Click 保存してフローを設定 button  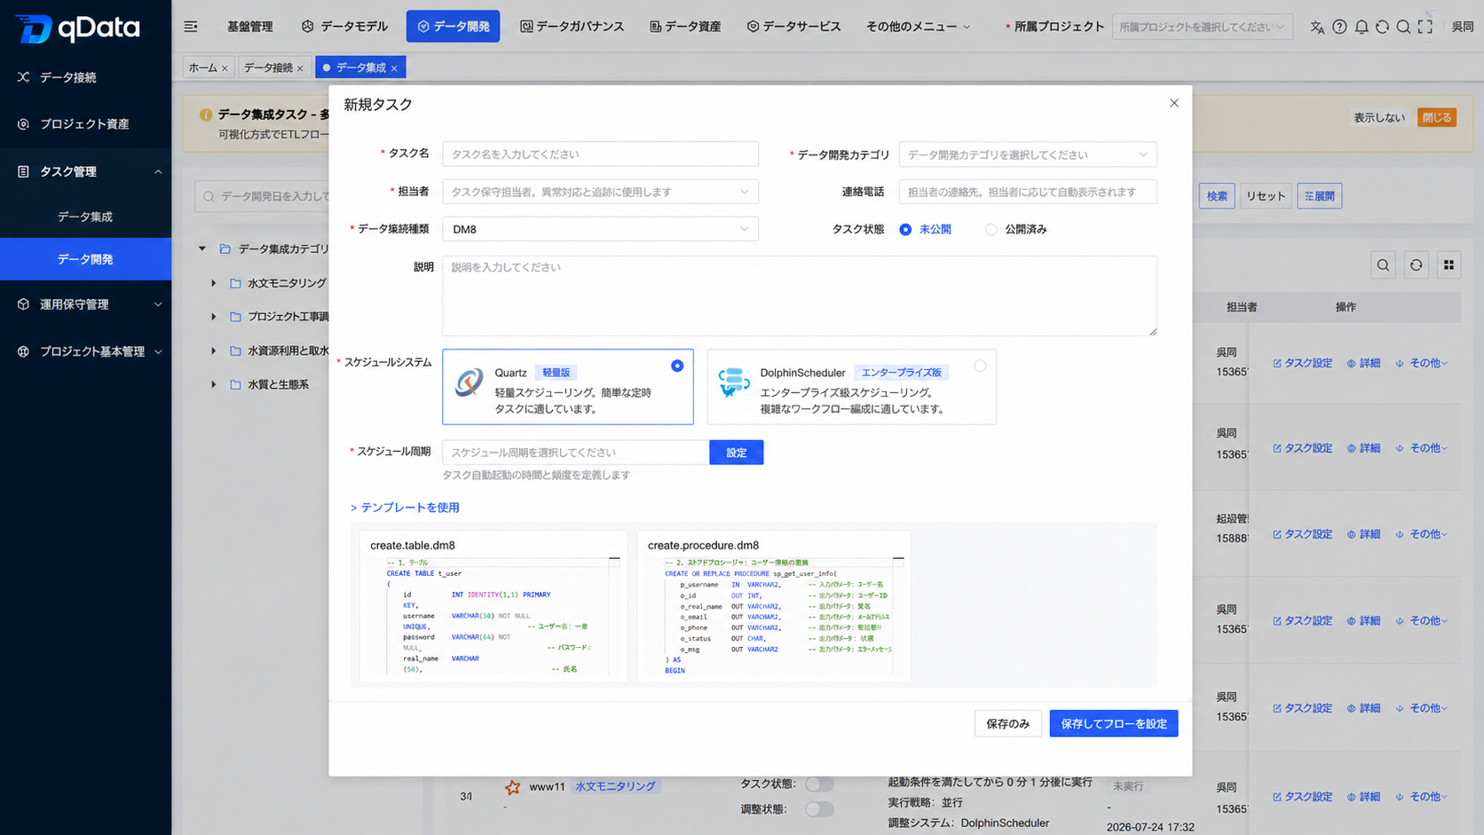tap(1114, 724)
